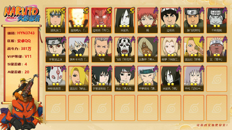Image resolution: width=232 pixels, height=130 pixels.
Task: Select the 迈特凯 A-rank ninja card
Action: [171, 20]
